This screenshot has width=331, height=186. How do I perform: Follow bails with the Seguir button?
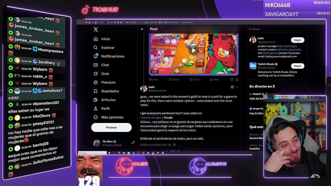tap(298, 40)
